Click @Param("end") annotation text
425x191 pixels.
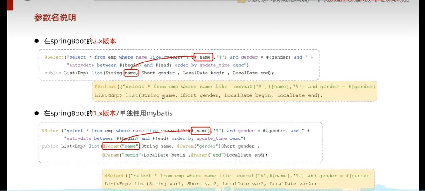(x=208, y=155)
